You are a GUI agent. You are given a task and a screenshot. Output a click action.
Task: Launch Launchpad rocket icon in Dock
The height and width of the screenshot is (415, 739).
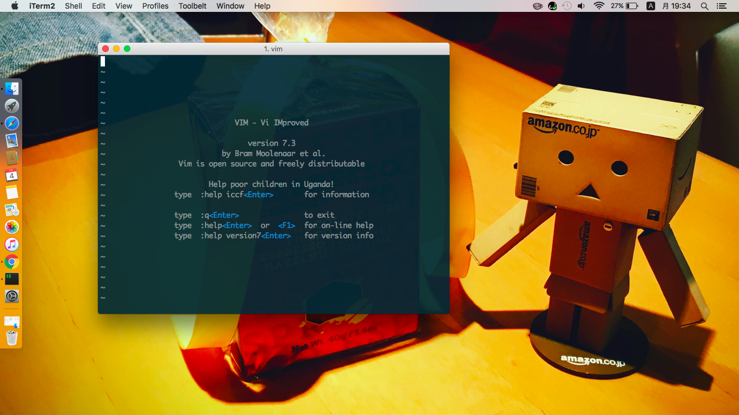tap(12, 106)
